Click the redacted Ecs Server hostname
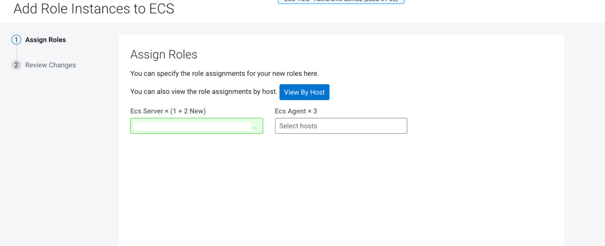 point(192,126)
